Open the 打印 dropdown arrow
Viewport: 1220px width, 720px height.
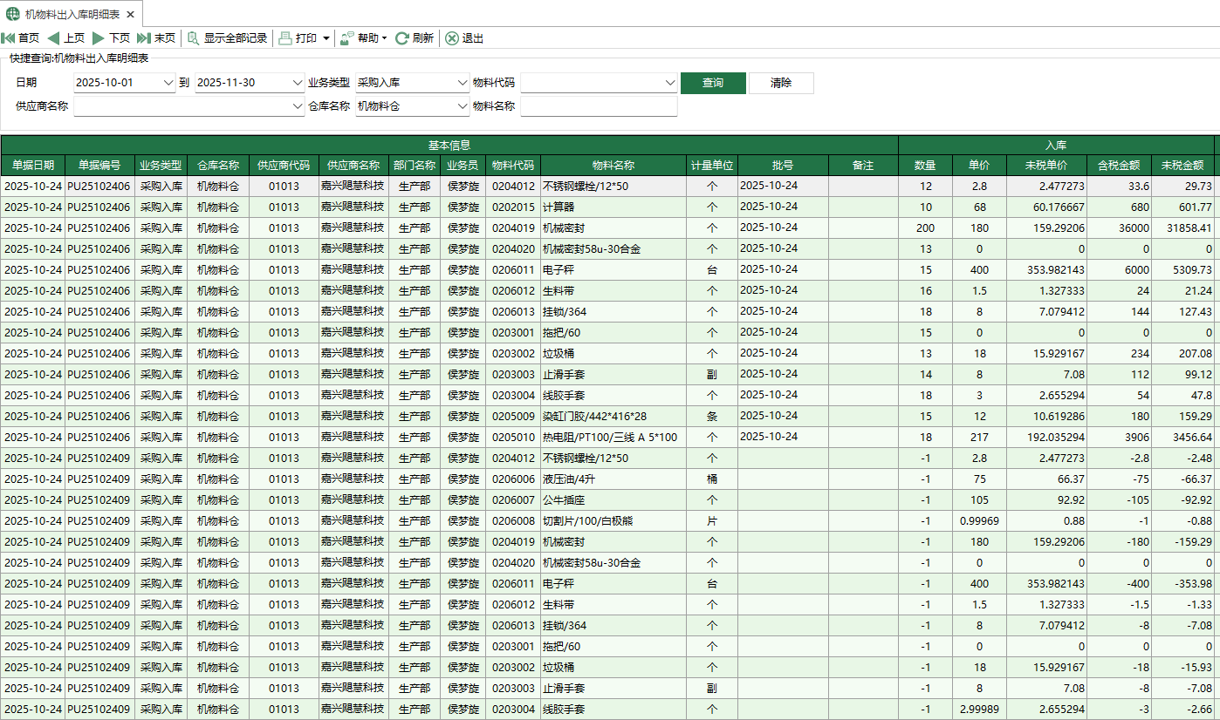[x=326, y=38]
